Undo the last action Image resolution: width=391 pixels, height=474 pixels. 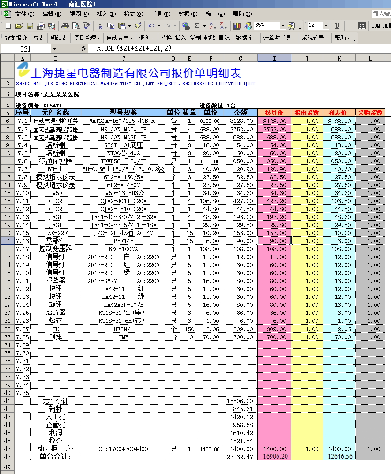tap(151, 26)
